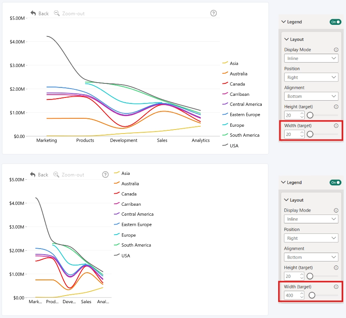The image size is (346, 318).
Task: Open the Alignment dropdown in the top panel
Action: point(311,96)
